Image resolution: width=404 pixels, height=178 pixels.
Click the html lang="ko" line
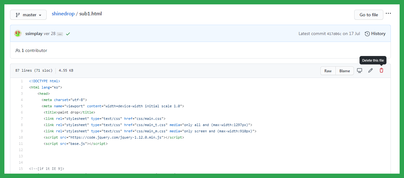click(46, 87)
